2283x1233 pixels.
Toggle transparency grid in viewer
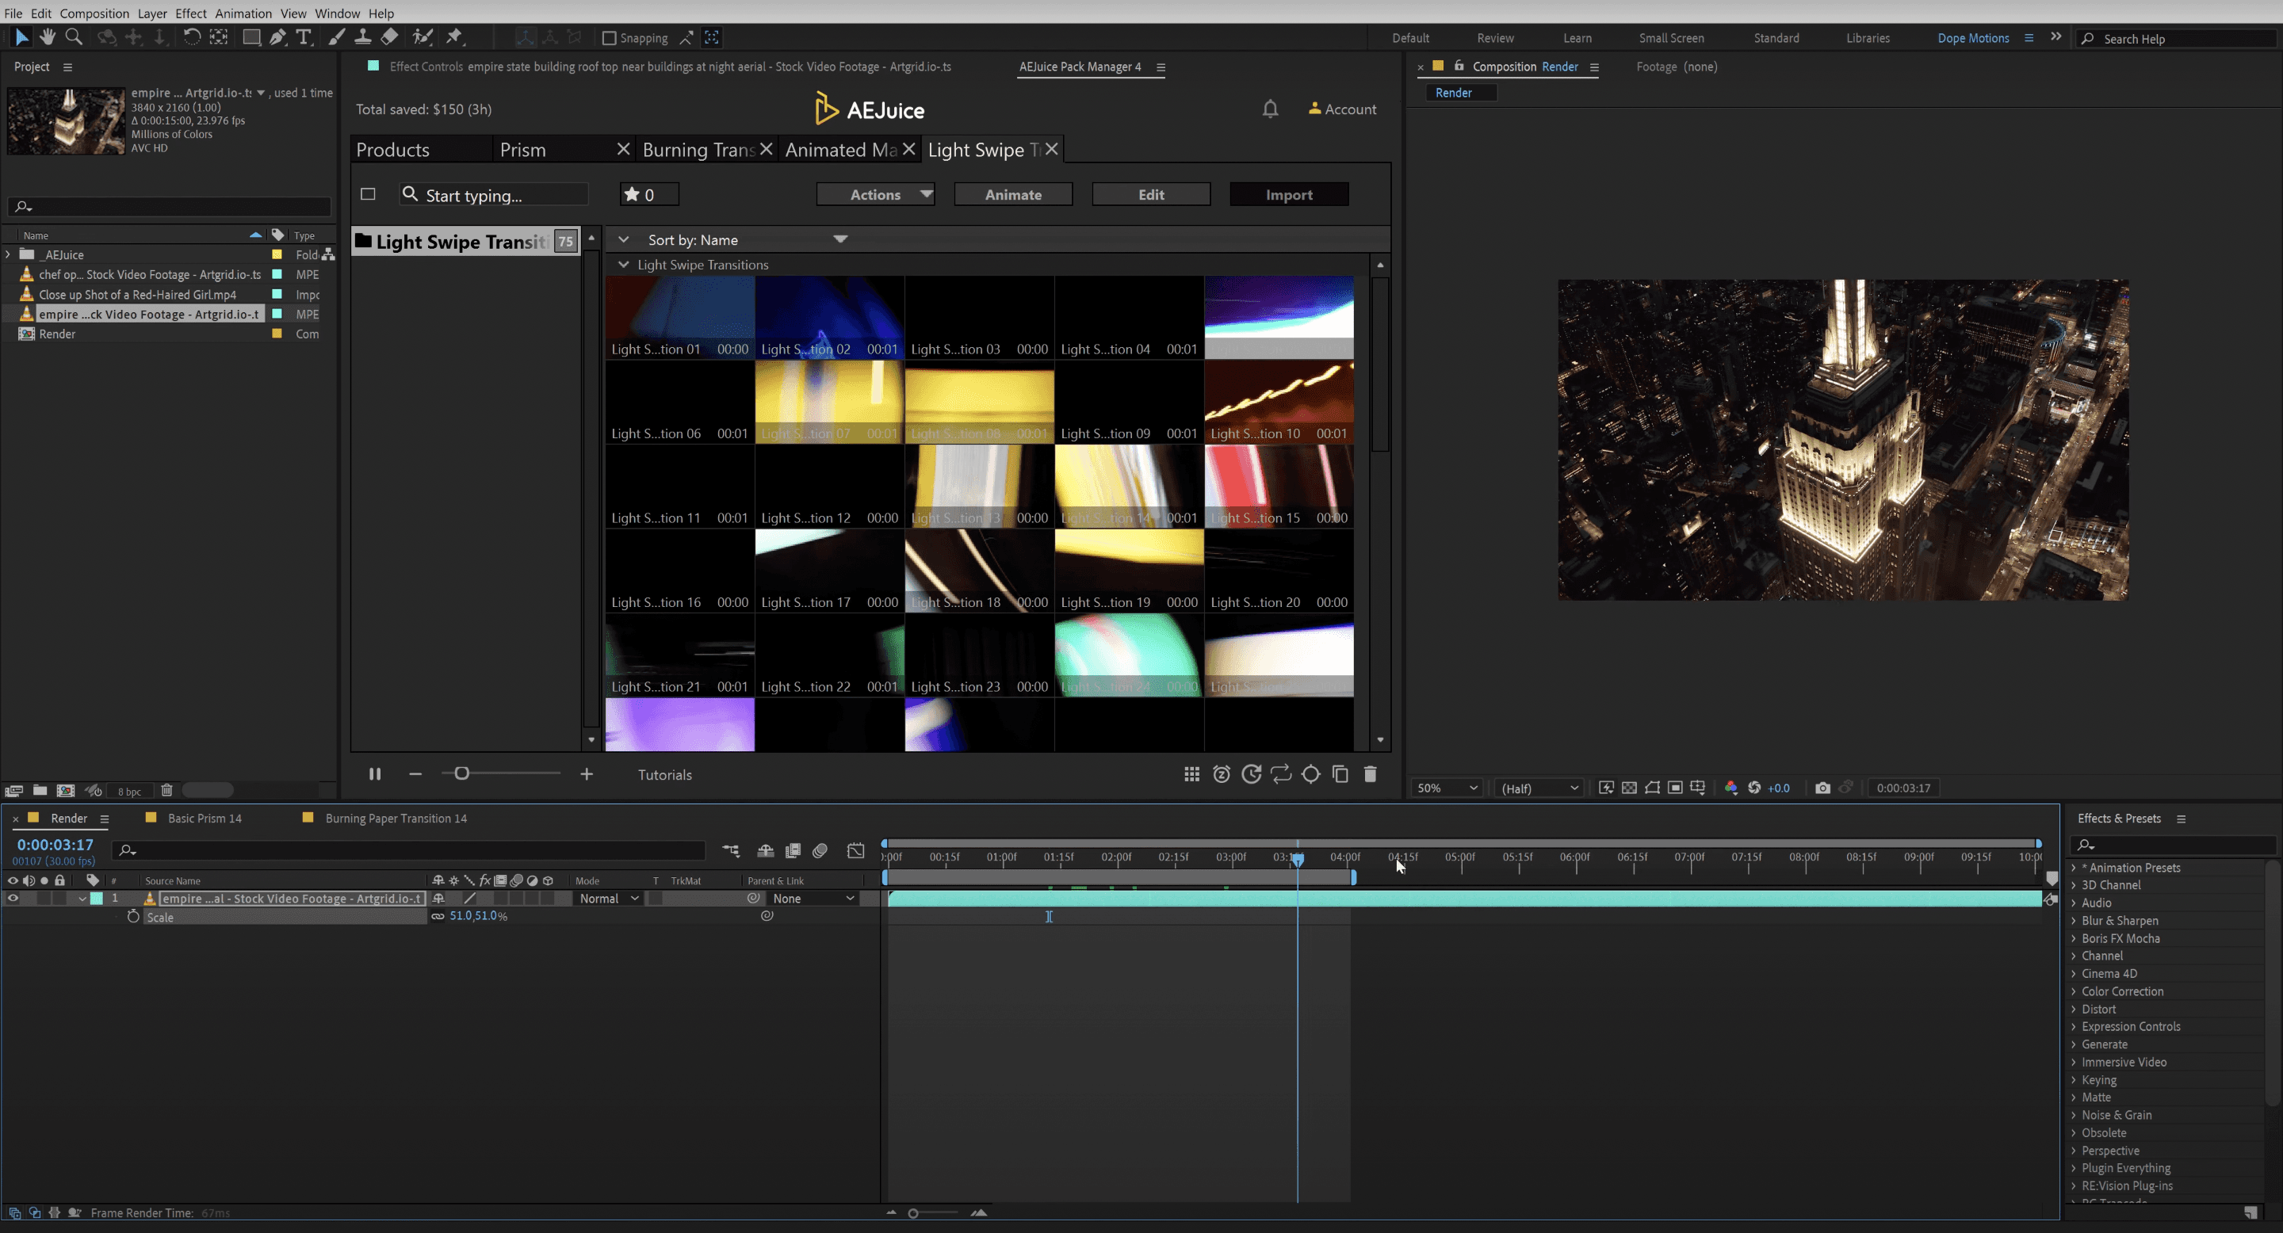(1629, 788)
